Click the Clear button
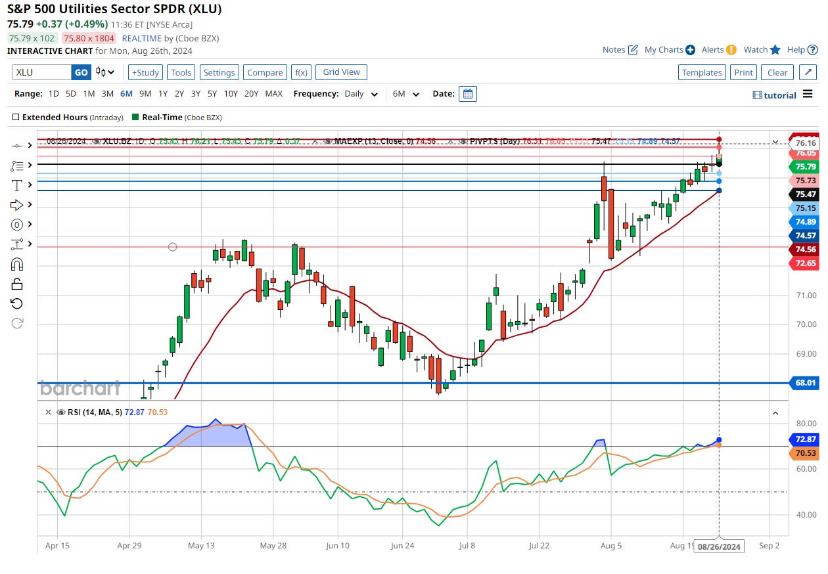This screenshot has height=574, width=828. tap(777, 72)
